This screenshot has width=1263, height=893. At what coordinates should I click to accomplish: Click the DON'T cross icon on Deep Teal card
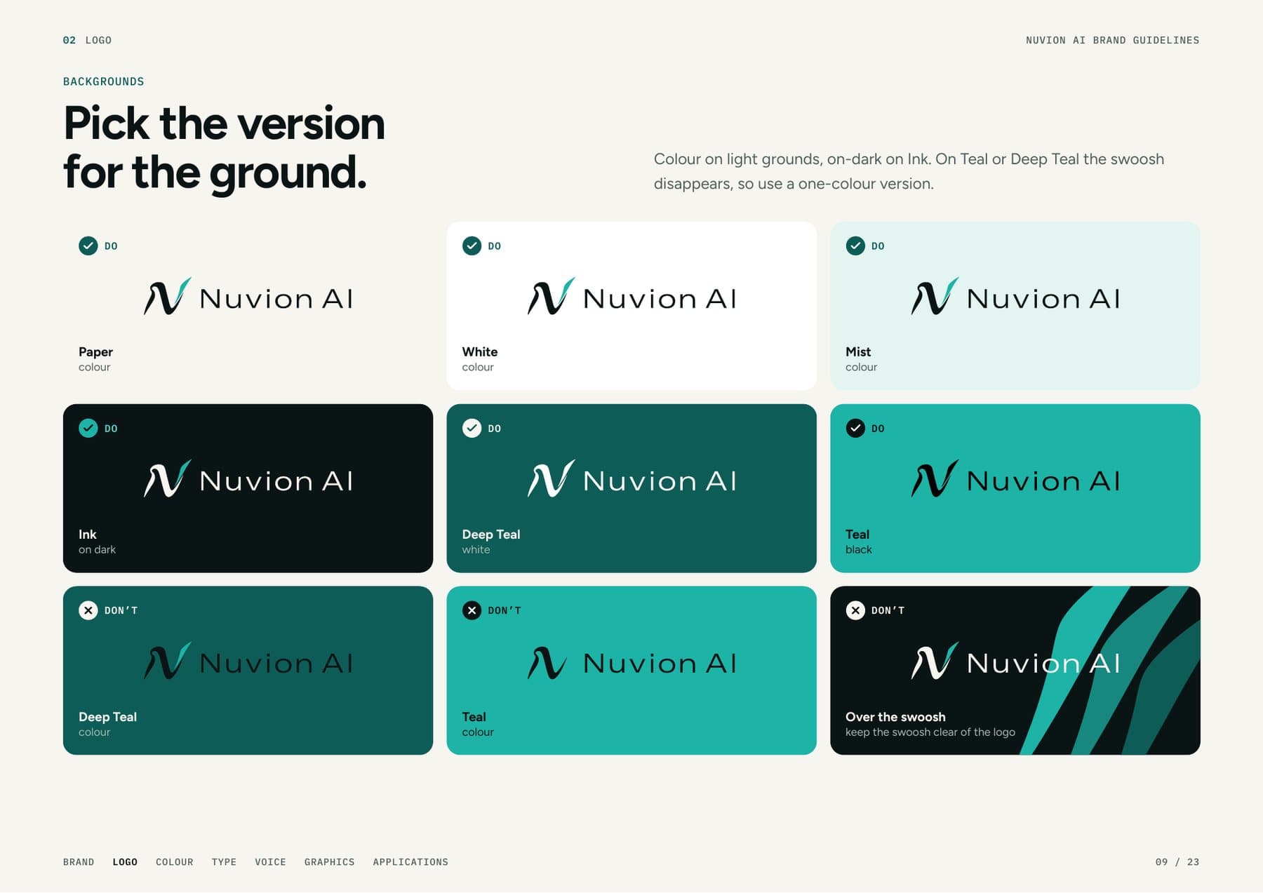point(88,610)
